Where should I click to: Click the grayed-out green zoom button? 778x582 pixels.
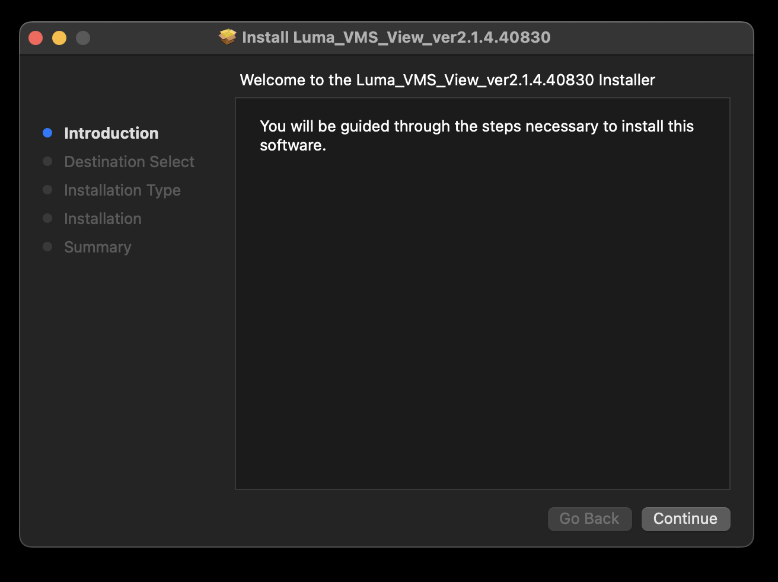click(83, 37)
